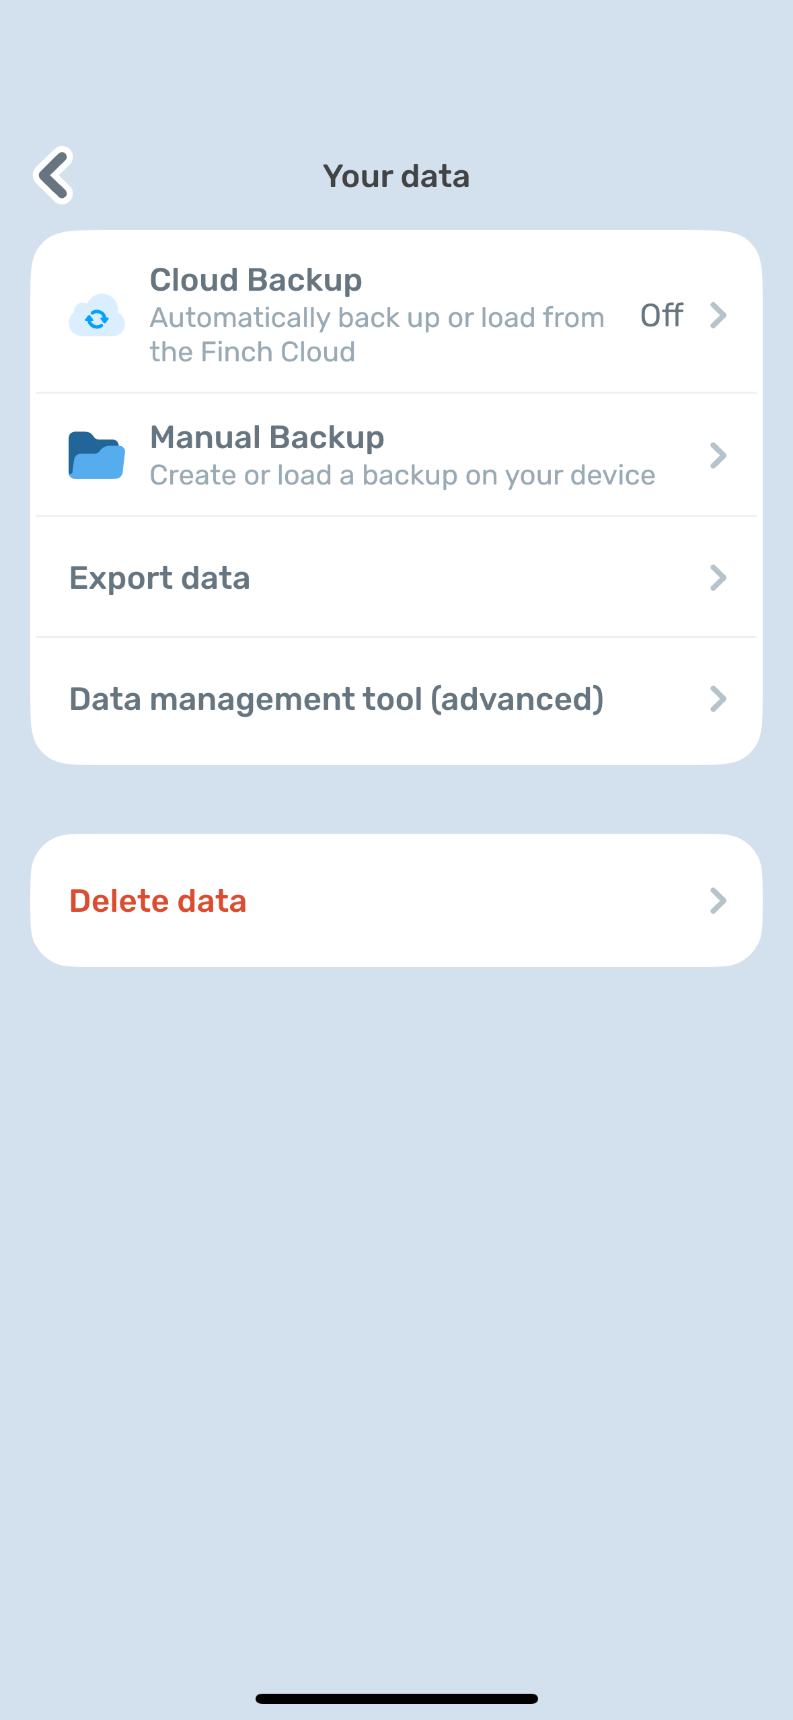
Task: Select the blue folder icon next to Manual Backup
Action: pyautogui.click(x=97, y=455)
